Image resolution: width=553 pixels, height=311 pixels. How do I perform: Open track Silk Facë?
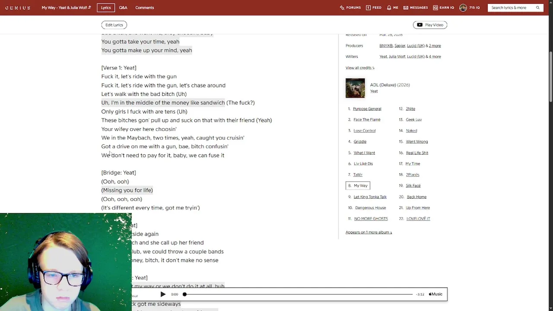tap(413, 186)
